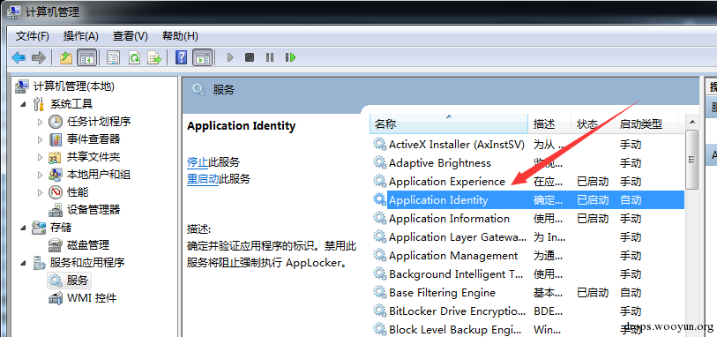Click the Up one level folder icon
Viewport: 717px width, 337px height.
click(66, 57)
